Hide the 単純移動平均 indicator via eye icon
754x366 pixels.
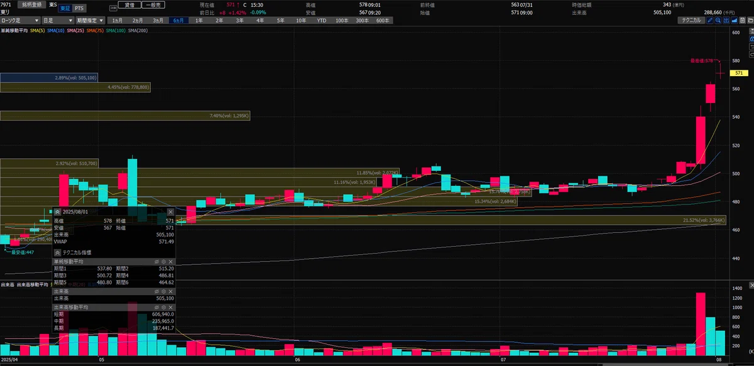[x=156, y=262]
